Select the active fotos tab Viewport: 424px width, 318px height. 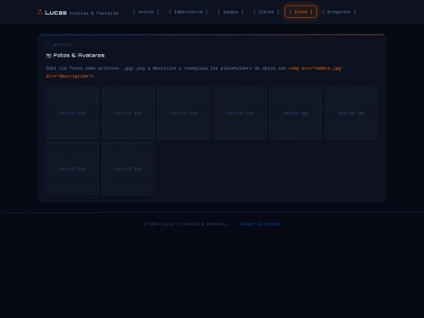pyautogui.click(x=301, y=12)
